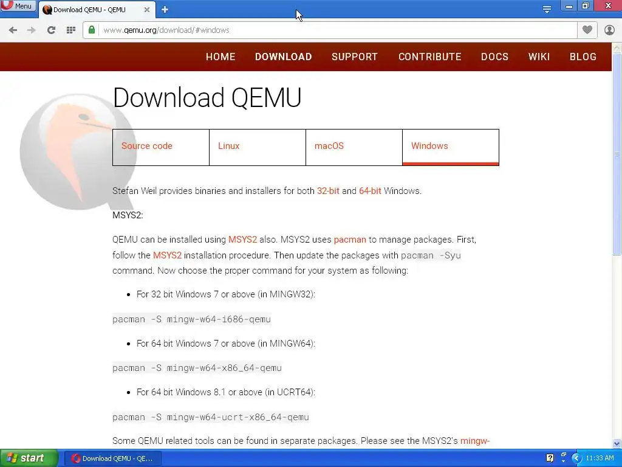The image size is (622, 467).
Task: Open BLOG in site navigation
Action: pyautogui.click(x=583, y=57)
